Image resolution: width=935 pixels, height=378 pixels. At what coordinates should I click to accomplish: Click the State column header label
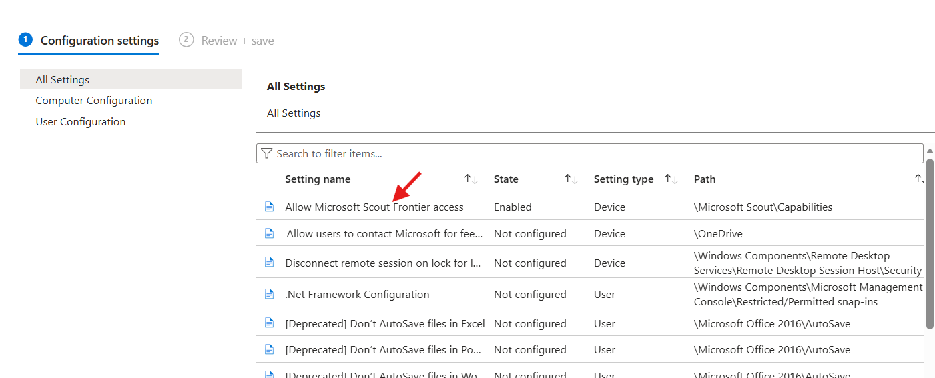506,179
